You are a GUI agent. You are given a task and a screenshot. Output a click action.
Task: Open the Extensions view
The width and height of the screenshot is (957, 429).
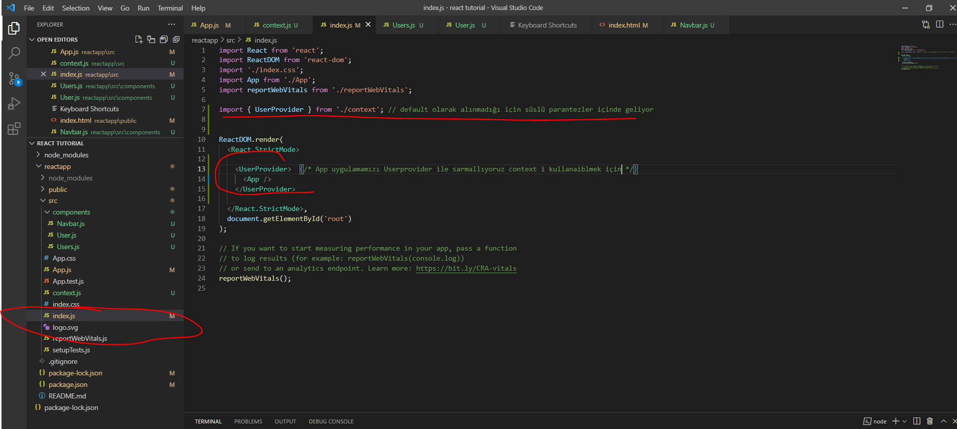pos(14,129)
